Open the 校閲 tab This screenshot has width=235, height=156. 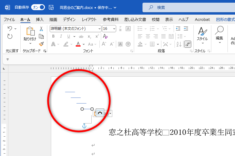(156, 20)
